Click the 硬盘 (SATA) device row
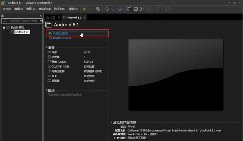The height and width of the screenshot is (141, 243). [x=77, y=62]
